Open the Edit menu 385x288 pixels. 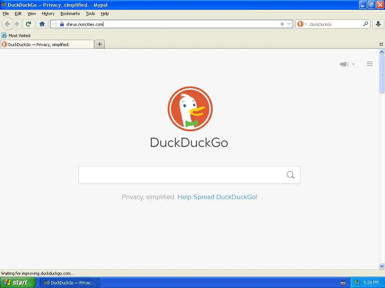pyautogui.click(x=18, y=13)
